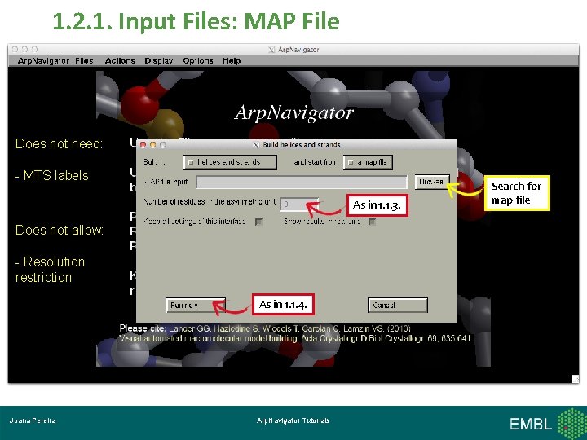Screen dimensions: 587x440
Task: Toggle 'Keep all settings of this interface' checkbox
Action: click(258, 222)
